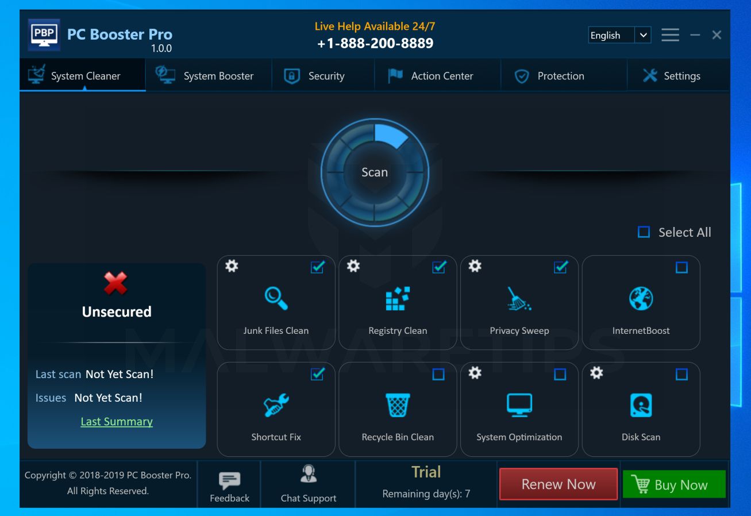Click the support phone number +1-888-200-8889
The height and width of the screenshot is (516, 751).
point(375,43)
